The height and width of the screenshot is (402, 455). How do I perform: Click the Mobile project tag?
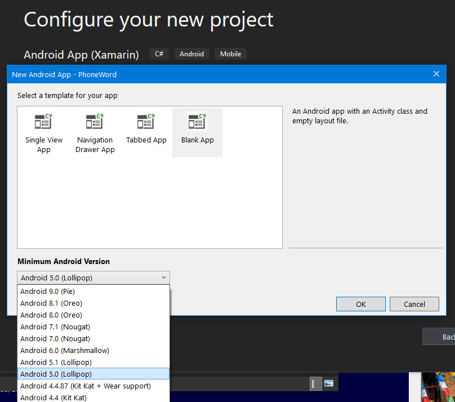(230, 54)
